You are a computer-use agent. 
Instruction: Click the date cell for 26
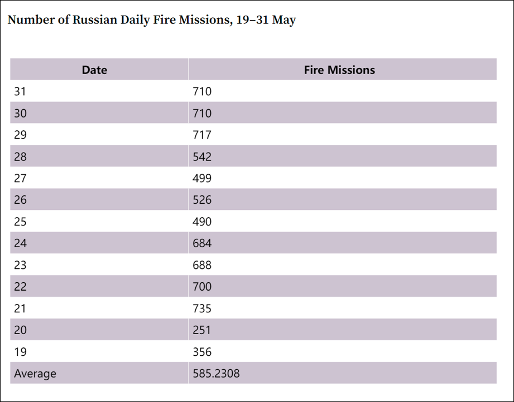pos(20,200)
